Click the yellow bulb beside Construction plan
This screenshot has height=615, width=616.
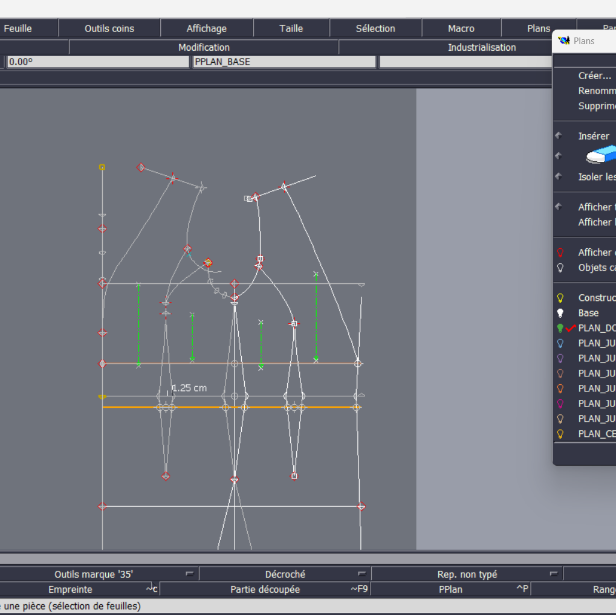tap(560, 298)
